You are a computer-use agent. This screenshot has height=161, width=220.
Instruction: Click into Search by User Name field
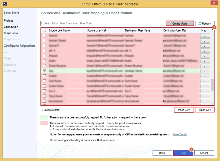77,24
